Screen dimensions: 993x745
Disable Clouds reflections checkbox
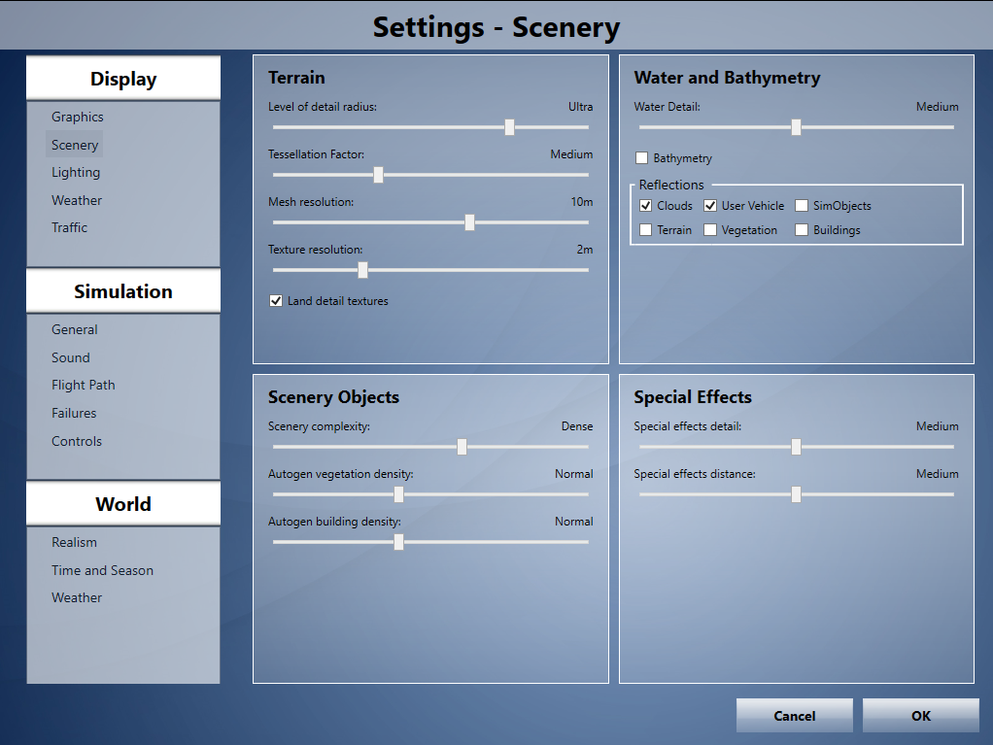[646, 206]
